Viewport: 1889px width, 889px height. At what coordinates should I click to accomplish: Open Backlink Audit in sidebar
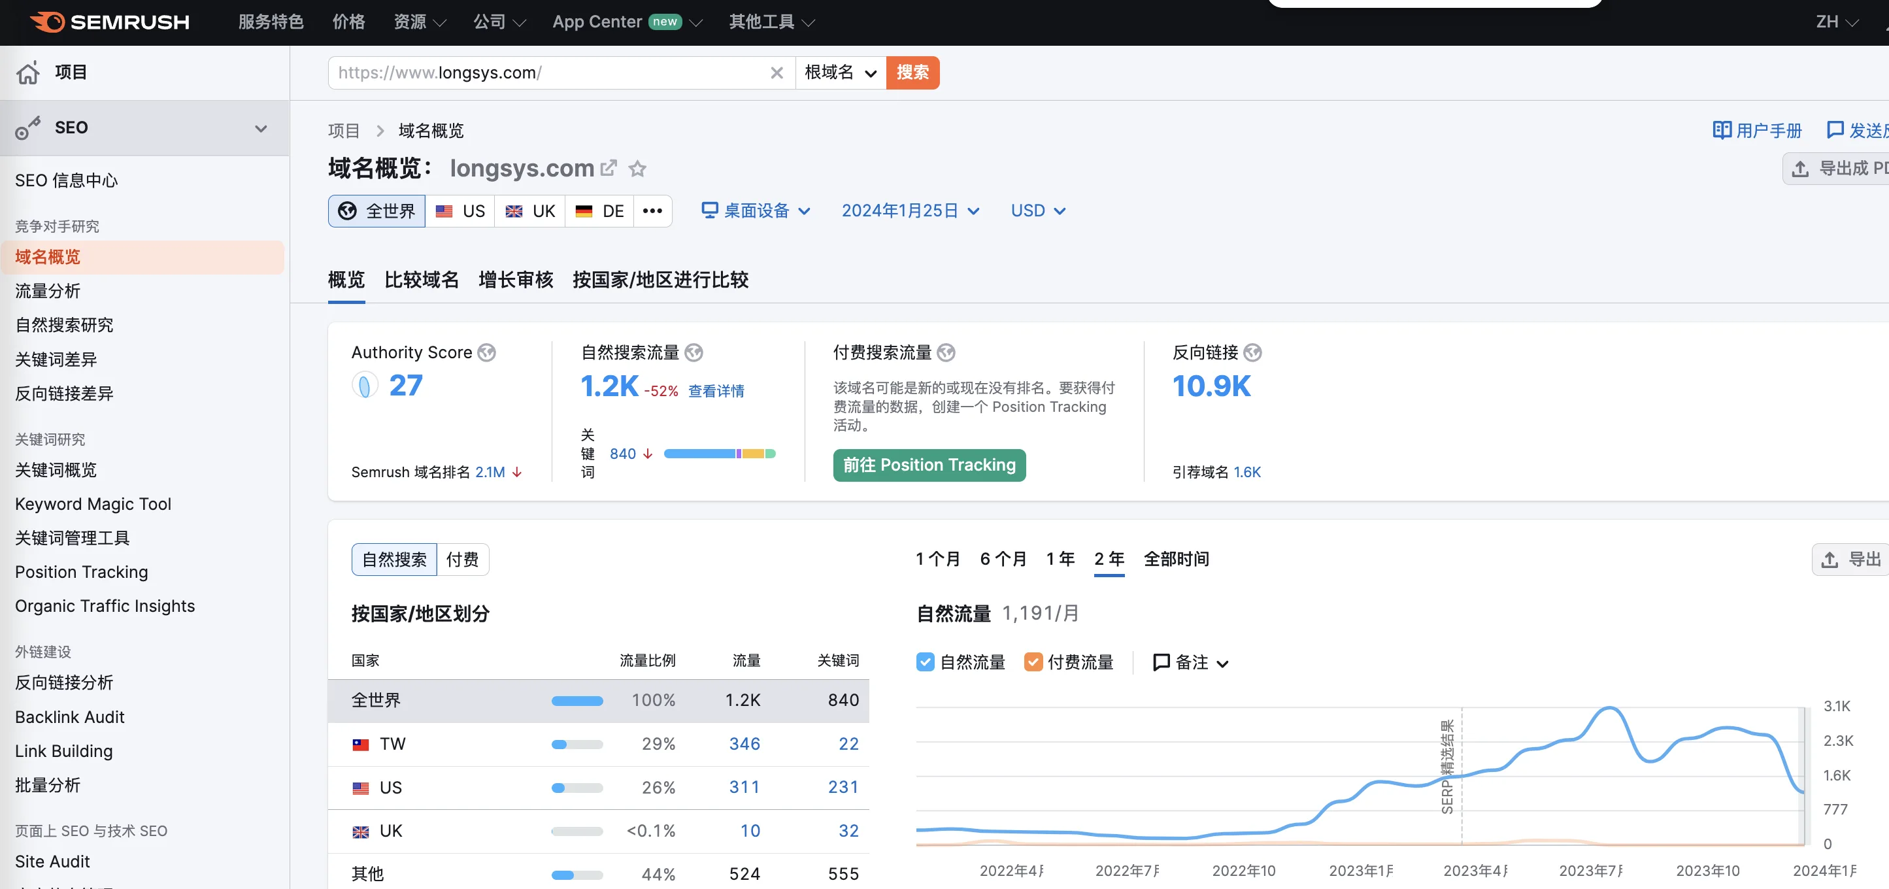click(70, 717)
